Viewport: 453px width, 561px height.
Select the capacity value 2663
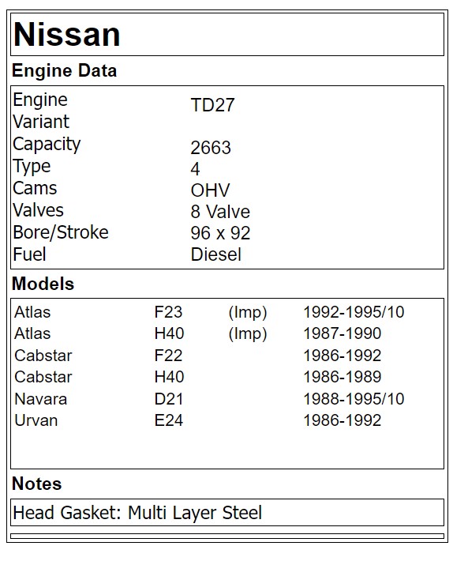click(211, 148)
